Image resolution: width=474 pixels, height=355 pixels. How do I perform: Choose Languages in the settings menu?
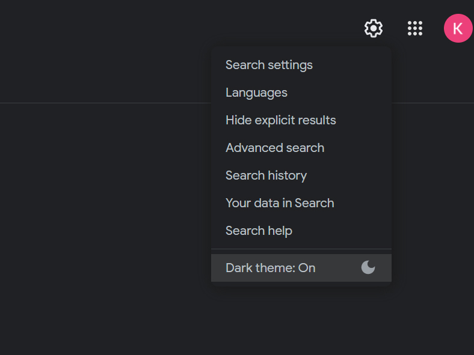(256, 93)
